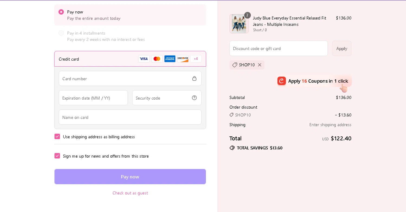
Task: Click the Discover card icon
Action: (183, 59)
